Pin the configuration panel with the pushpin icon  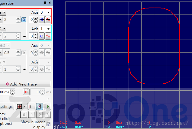coord(45,3)
